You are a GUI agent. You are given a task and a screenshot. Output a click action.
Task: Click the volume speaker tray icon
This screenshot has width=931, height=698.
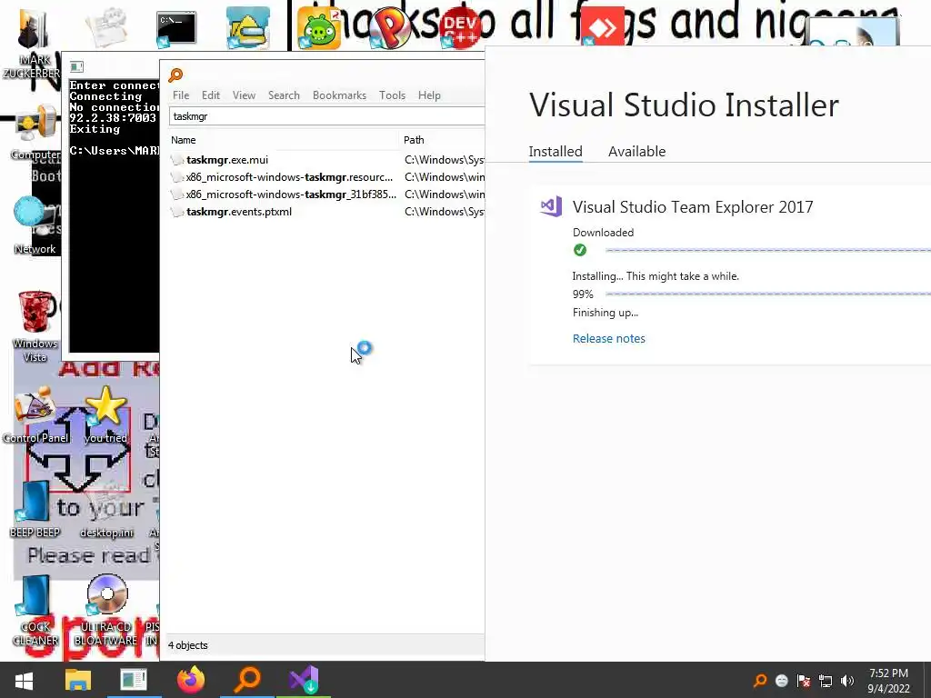pos(847,681)
